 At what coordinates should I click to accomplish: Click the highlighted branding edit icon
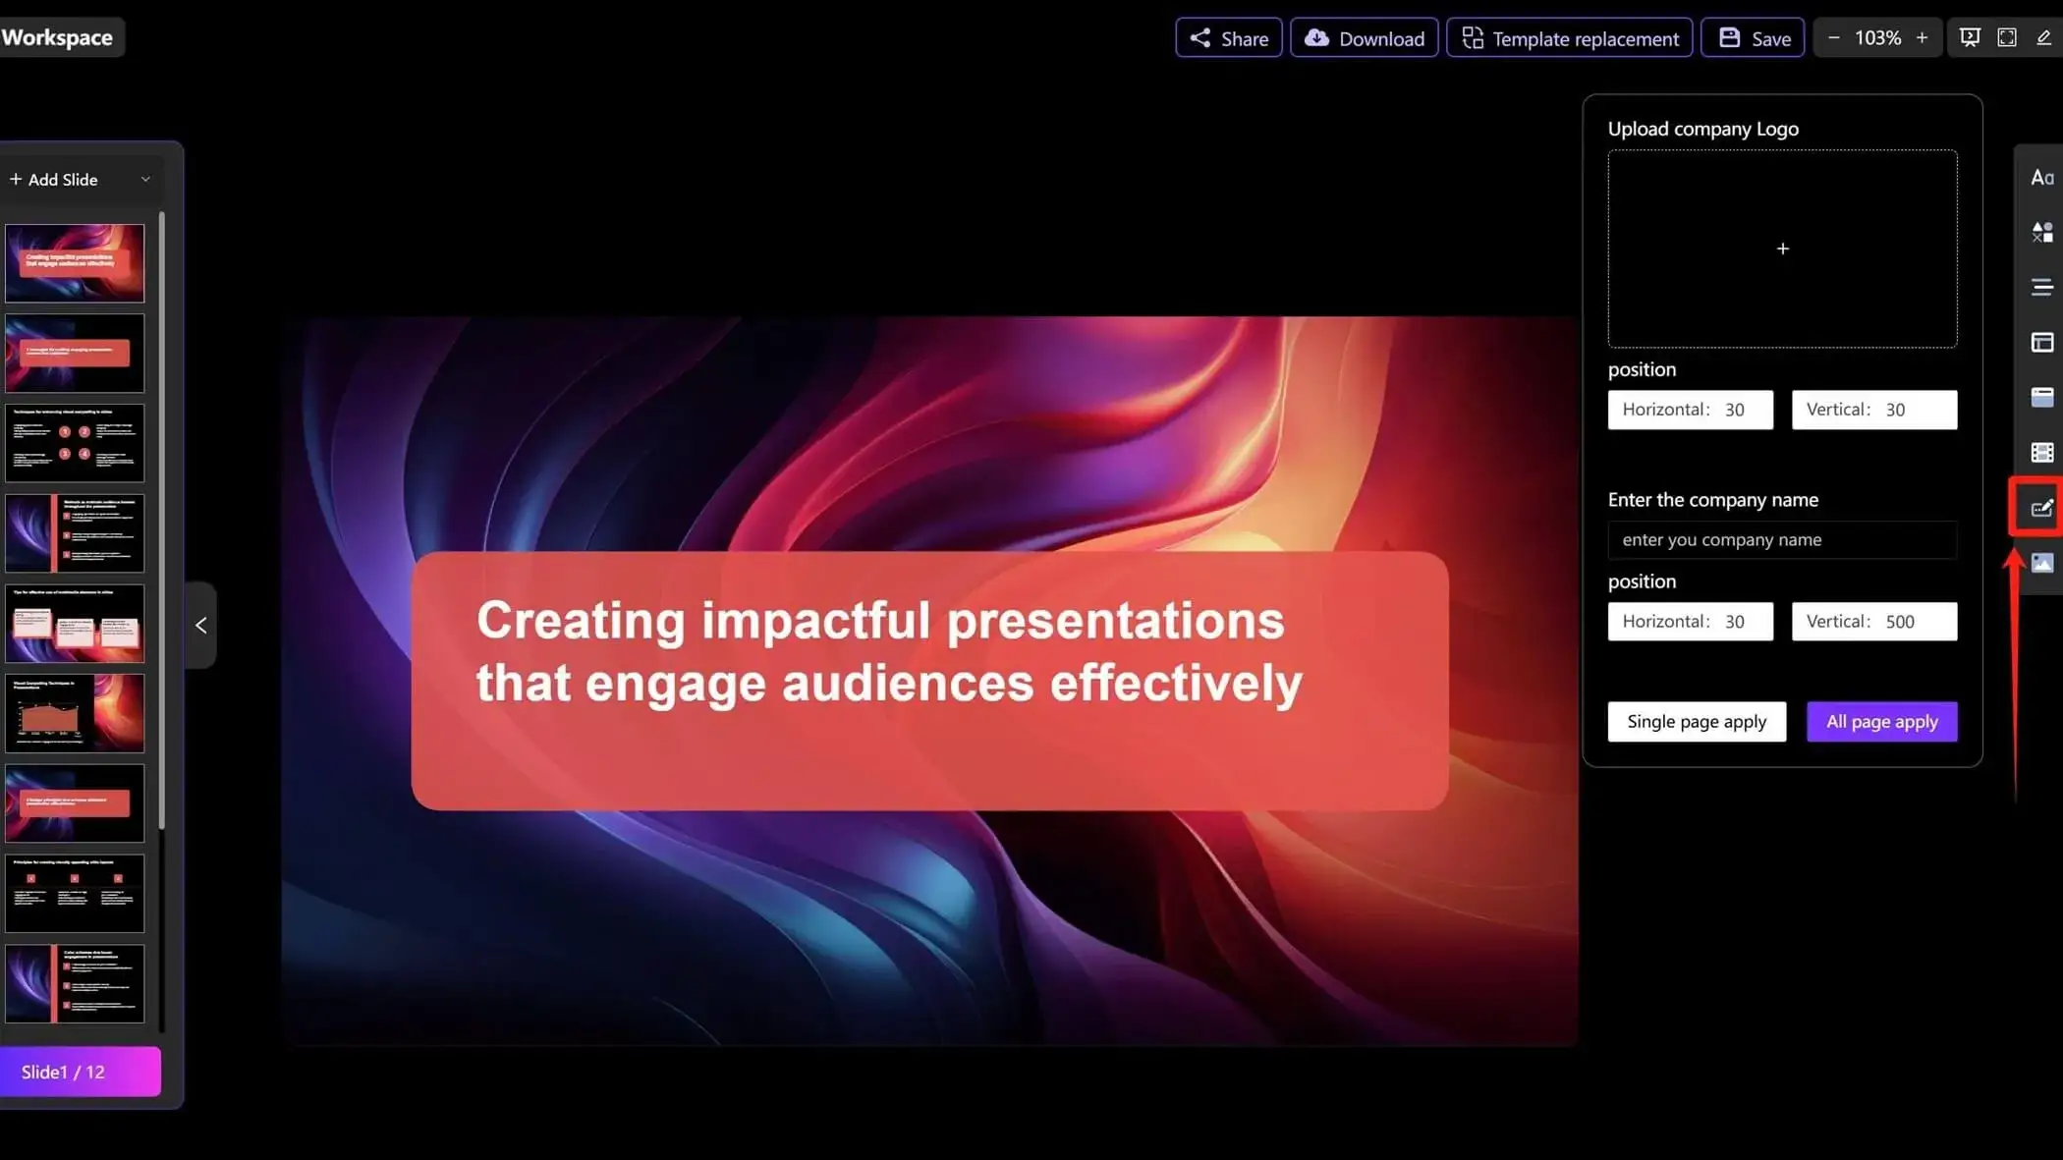coord(2043,508)
